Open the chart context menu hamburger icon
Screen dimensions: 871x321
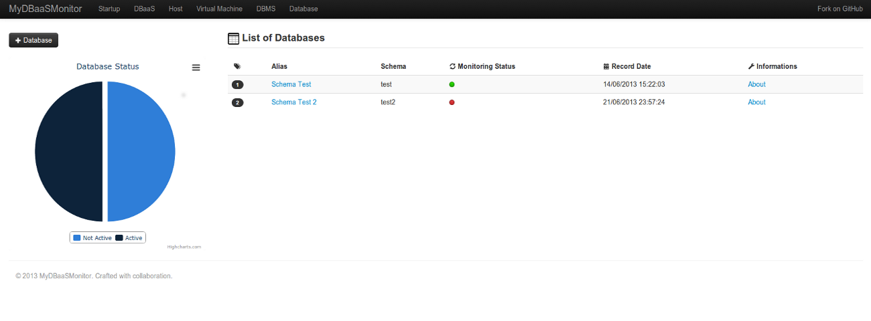coord(196,68)
